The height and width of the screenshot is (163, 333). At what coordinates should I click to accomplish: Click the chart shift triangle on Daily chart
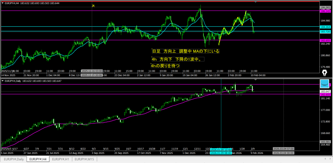(x=255, y=80)
